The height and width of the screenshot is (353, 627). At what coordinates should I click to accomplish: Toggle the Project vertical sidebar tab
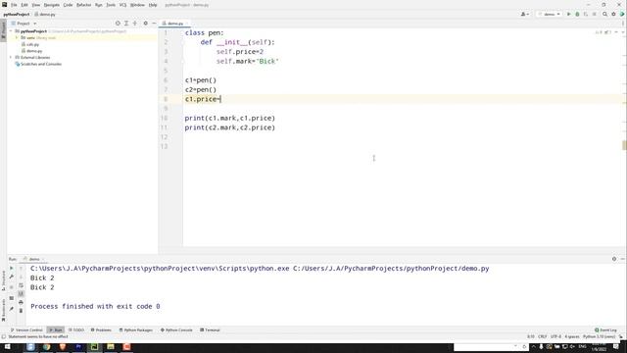click(4, 31)
